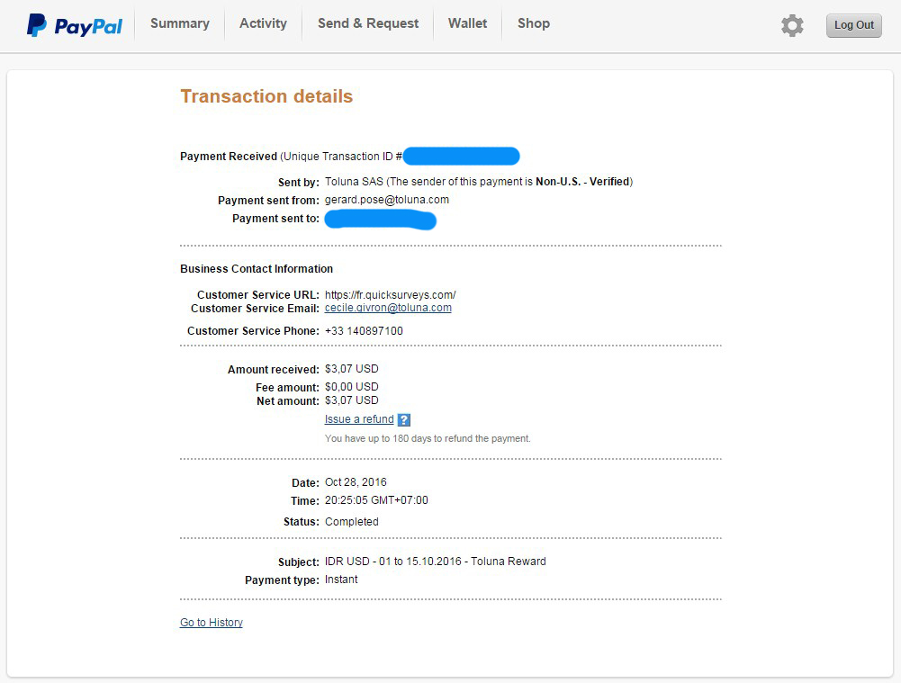Screen dimensions: 901x683
Task: Click the Business Contact Information heading
Action: pyautogui.click(x=257, y=269)
